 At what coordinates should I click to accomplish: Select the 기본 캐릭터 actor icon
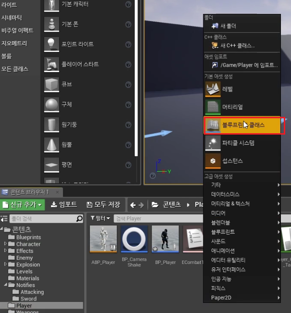click(x=51, y=5)
